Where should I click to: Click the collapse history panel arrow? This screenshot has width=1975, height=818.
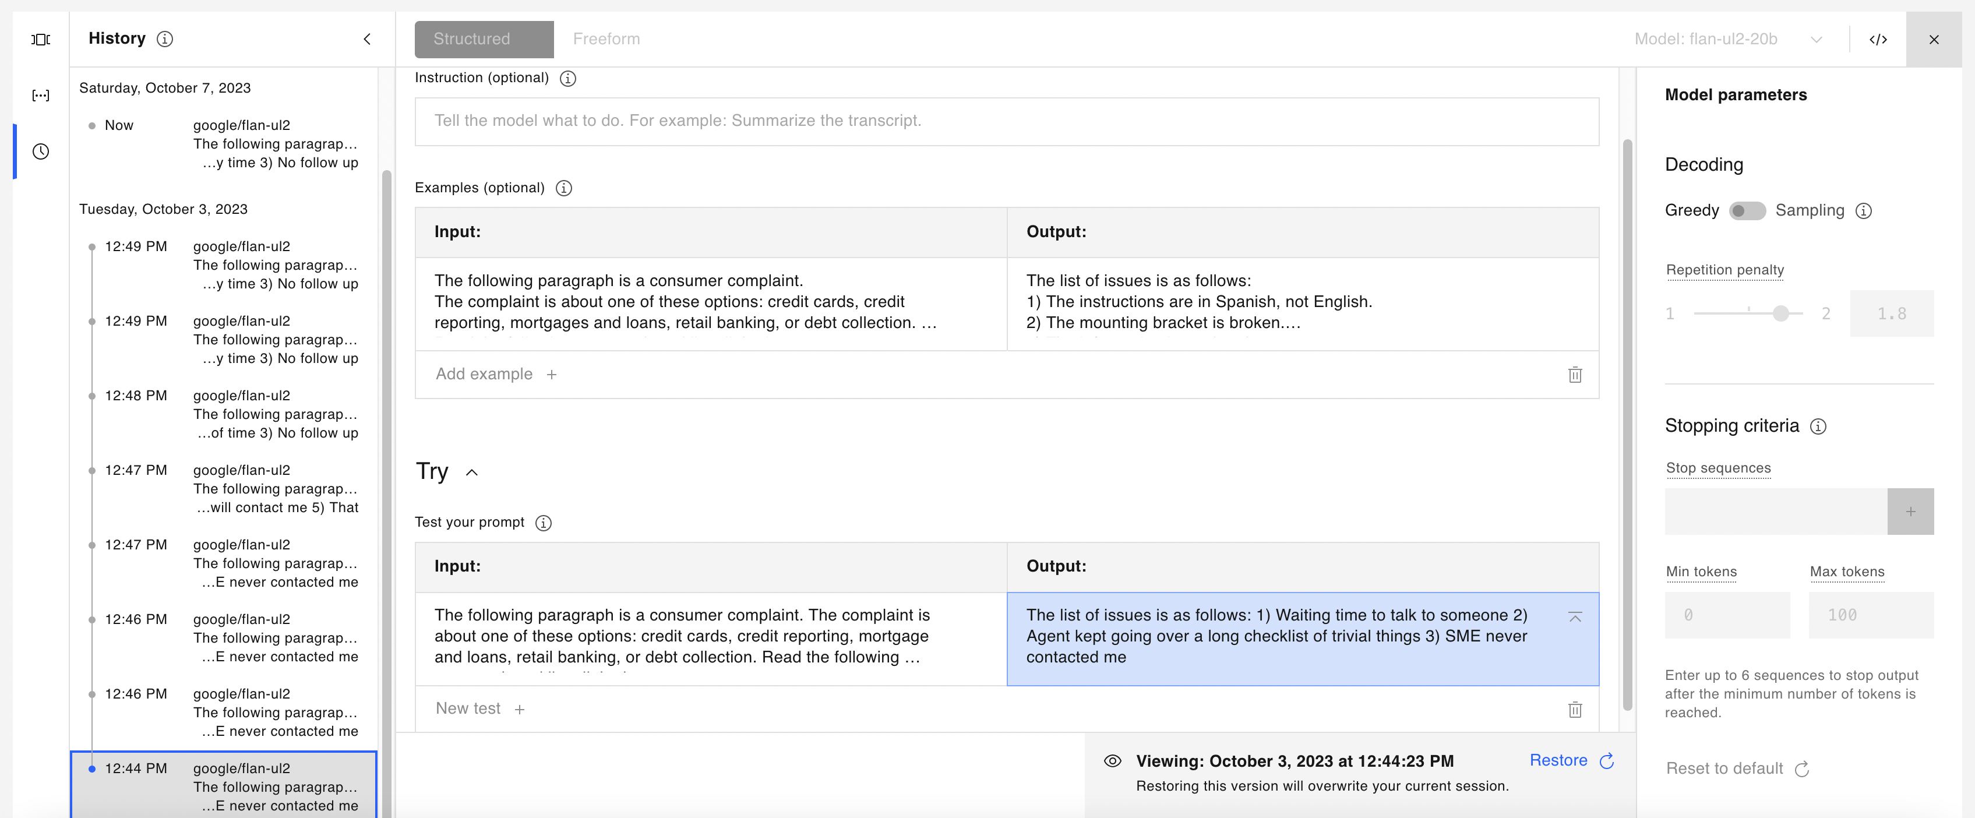366,38
